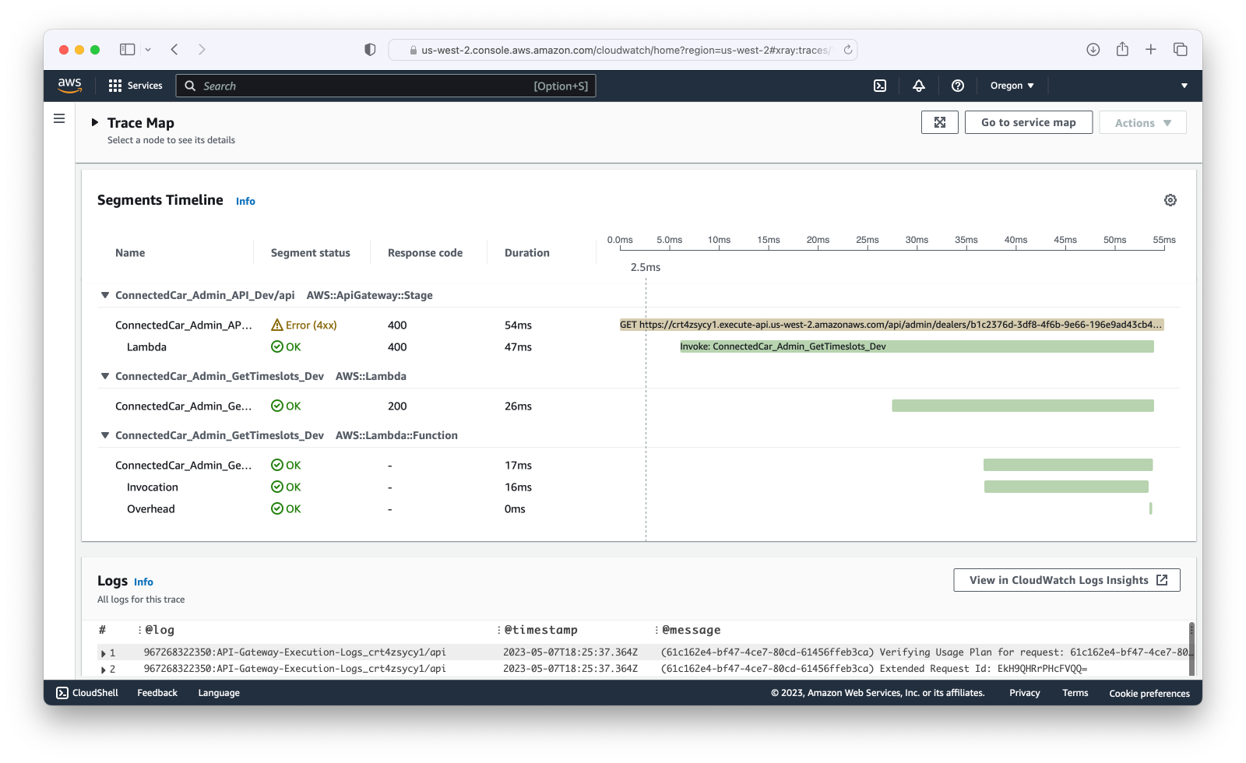Click the Safari privacy shield icon
Image resolution: width=1246 pixels, height=763 pixels.
(x=370, y=50)
